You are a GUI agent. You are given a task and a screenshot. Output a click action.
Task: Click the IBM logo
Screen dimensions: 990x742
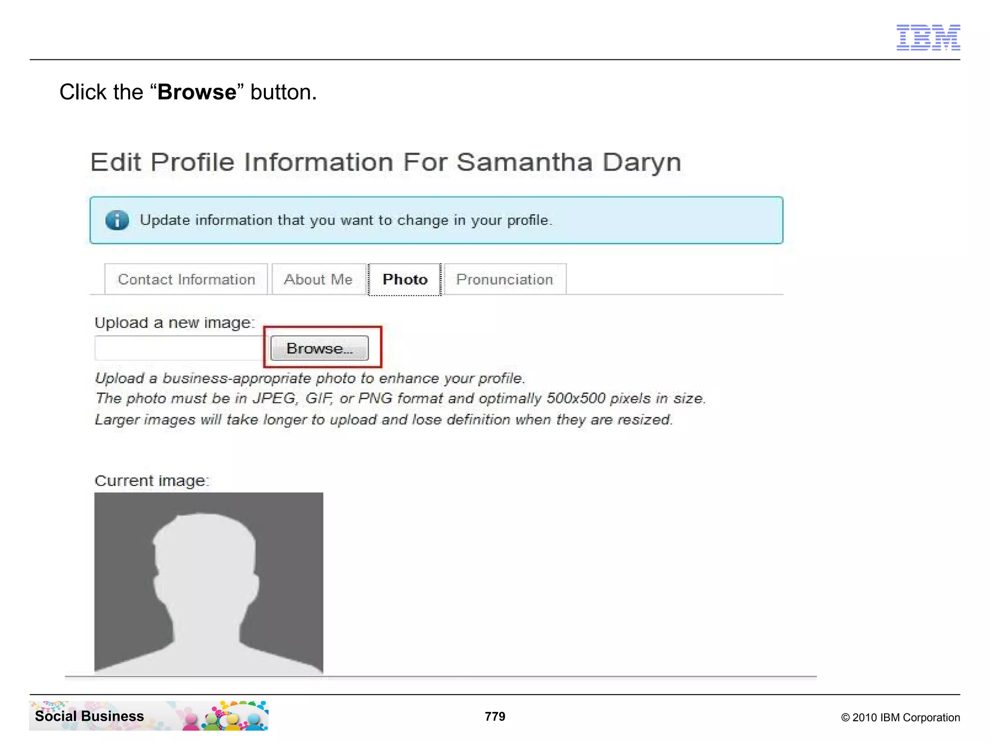[928, 37]
